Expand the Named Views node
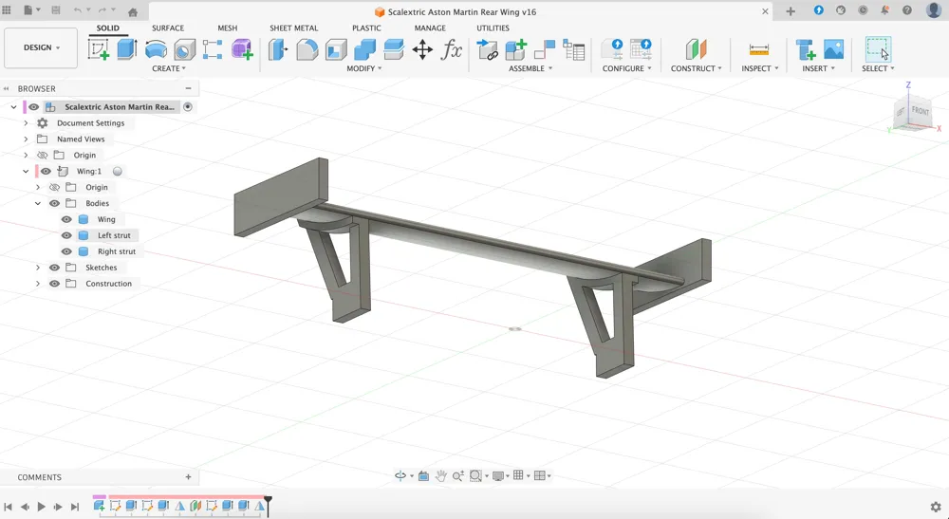The width and height of the screenshot is (949, 519). [26, 139]
